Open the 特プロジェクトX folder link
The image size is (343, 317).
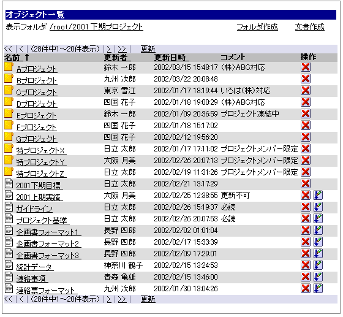42,151
